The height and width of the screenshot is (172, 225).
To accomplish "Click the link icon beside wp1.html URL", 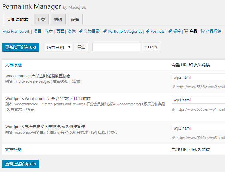I will [174, 109].
